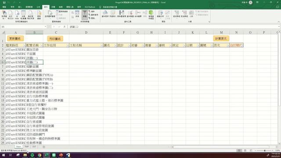Click the 更新圖紙 button

tap(15, 39)
